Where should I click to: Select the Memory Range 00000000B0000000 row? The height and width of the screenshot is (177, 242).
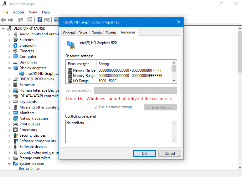118,70
